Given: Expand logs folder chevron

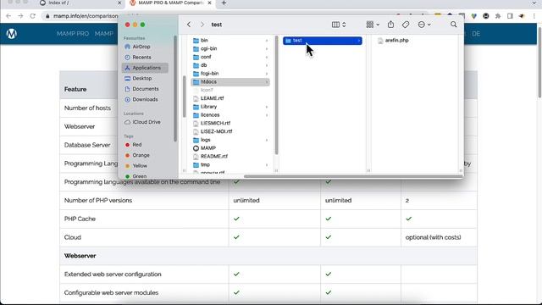Looking at the screenshot, I should (x=267, y=140).
